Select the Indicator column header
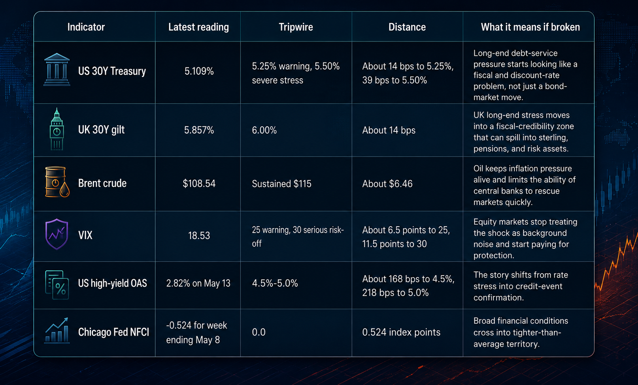Viewport: 638px width, 385px height. (86, 27)
